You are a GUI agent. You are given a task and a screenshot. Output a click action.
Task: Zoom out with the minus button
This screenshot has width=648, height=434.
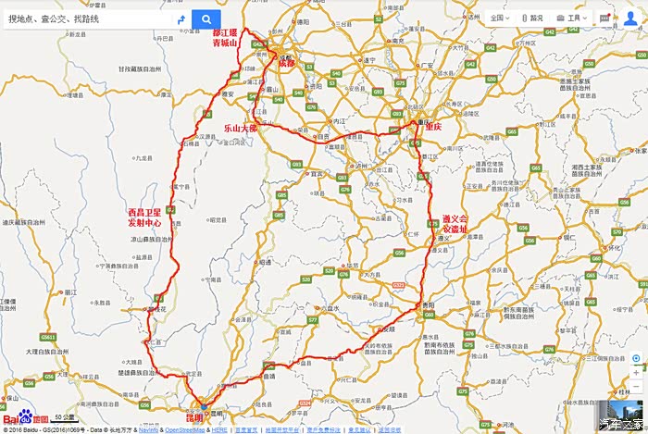point(637,387)
